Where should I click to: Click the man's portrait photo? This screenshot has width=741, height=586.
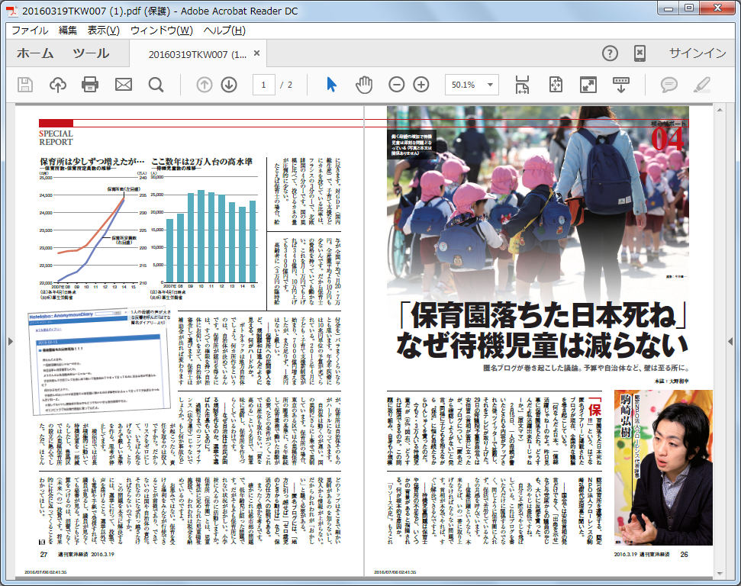pos(663,468)
